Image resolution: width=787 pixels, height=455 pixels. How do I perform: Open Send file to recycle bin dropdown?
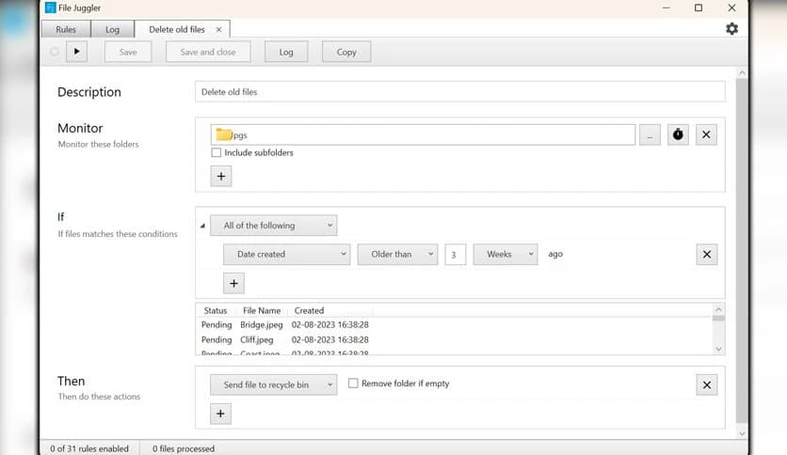274,384
